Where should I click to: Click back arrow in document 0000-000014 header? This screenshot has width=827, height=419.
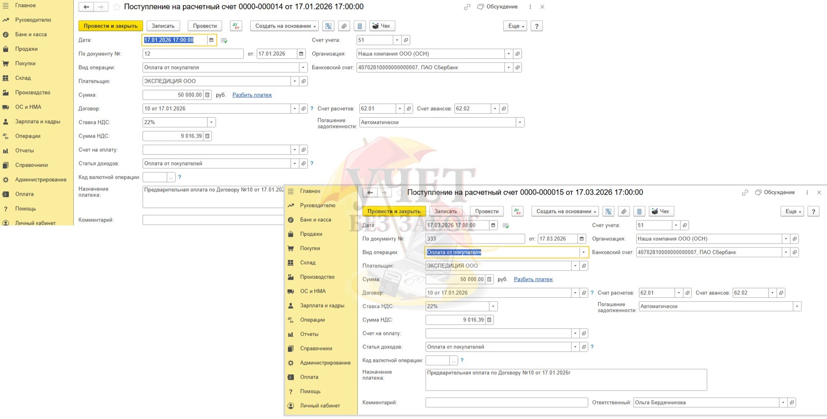(x=86, y=7)
